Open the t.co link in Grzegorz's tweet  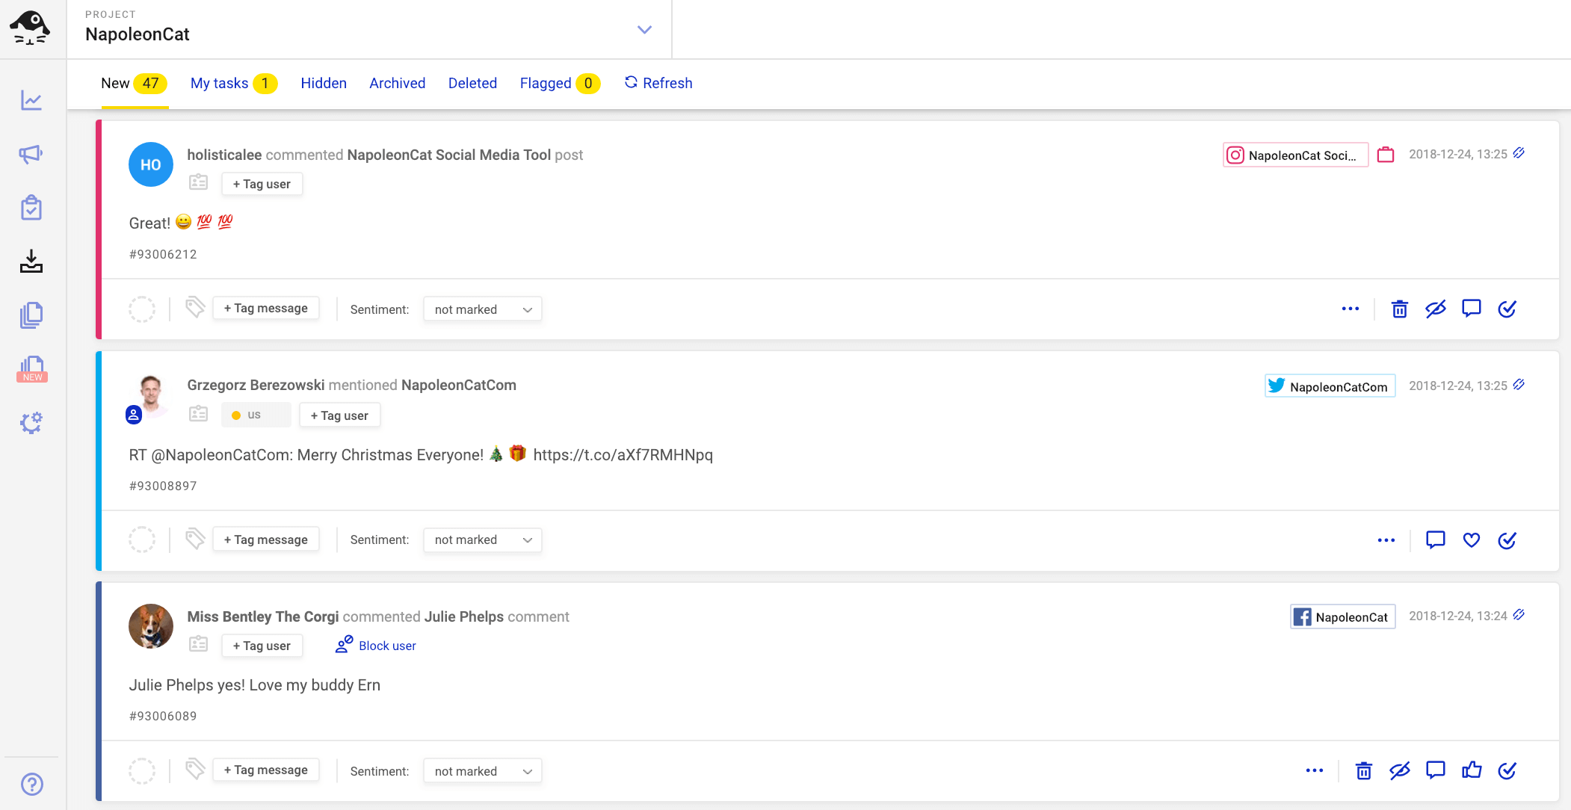click(623, 454)
